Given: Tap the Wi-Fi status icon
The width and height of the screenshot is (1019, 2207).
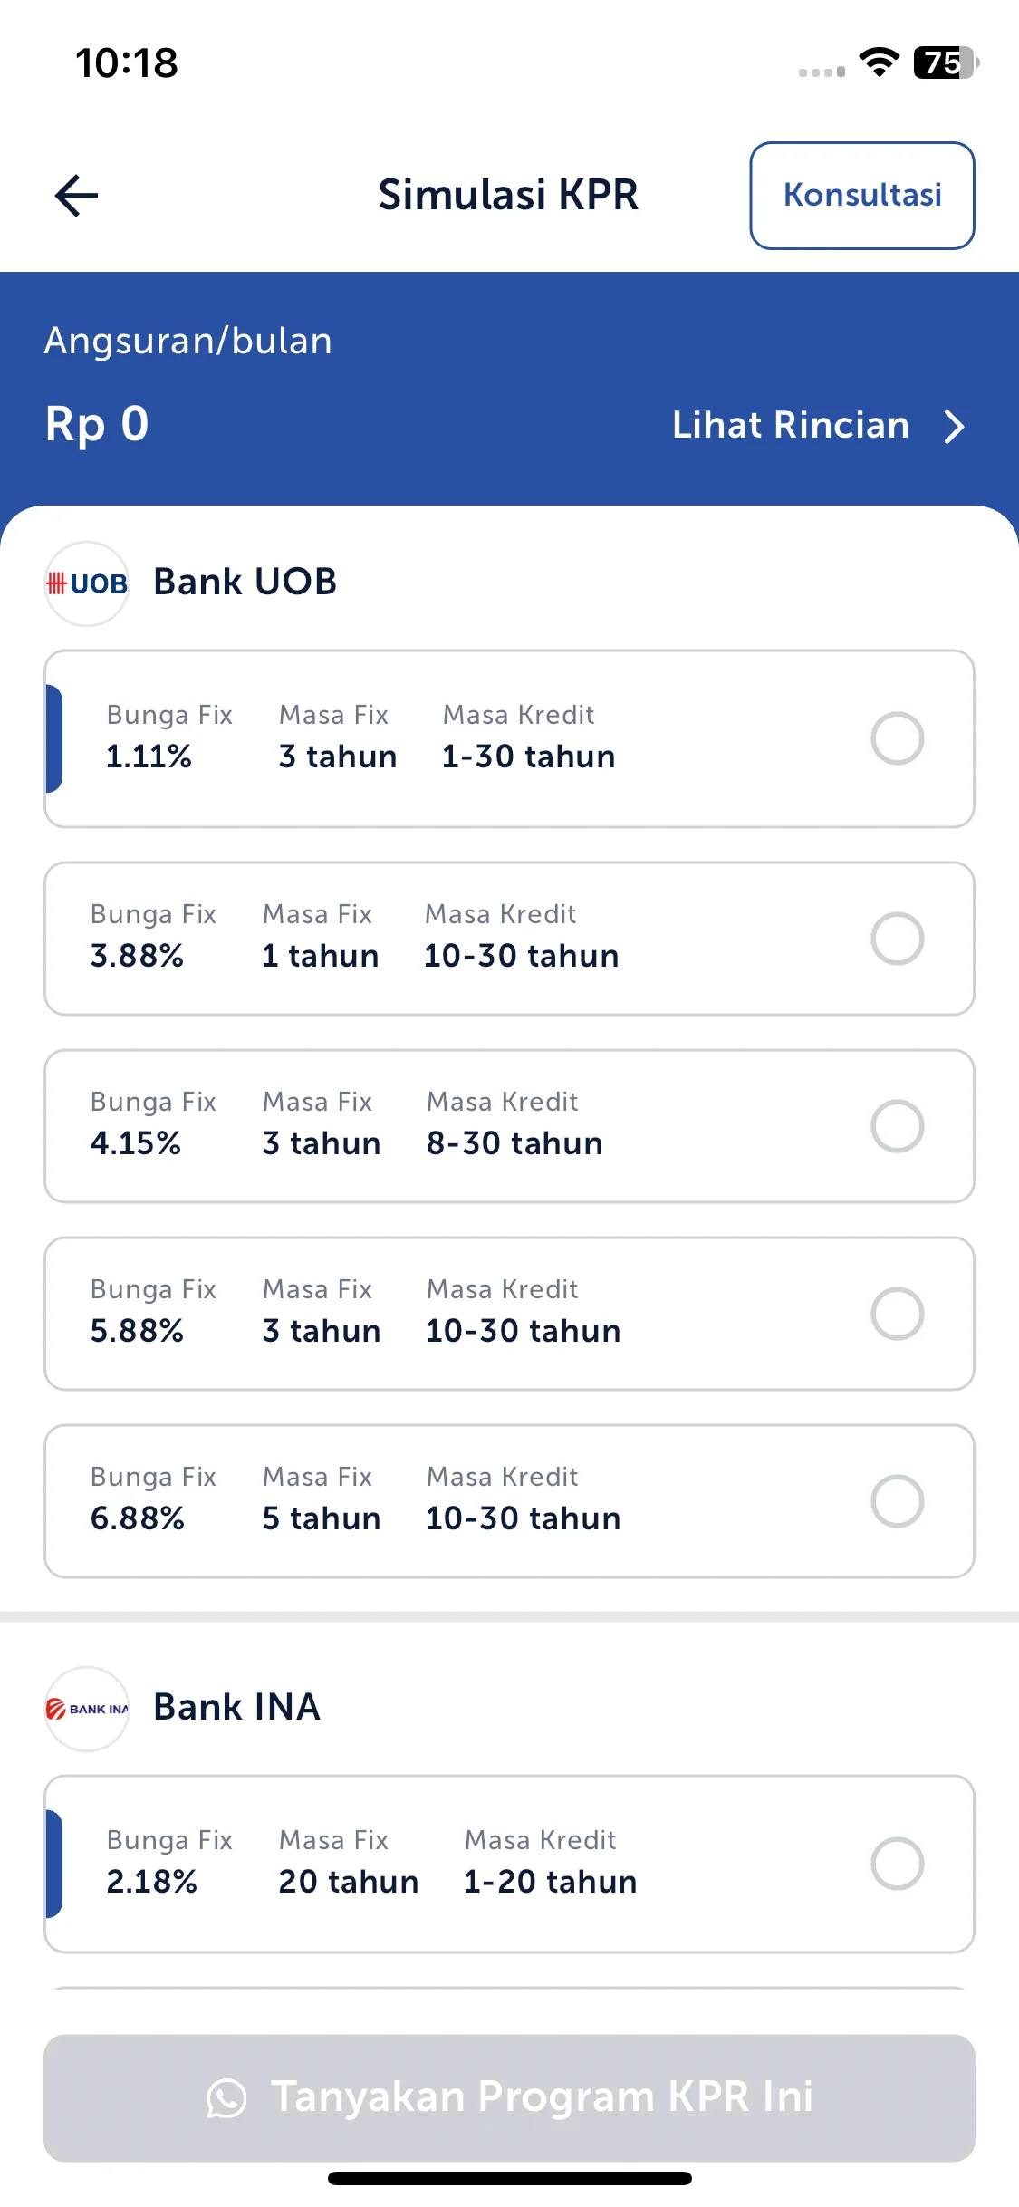Looking at the screenshot, I should click(x=879, y=63).
